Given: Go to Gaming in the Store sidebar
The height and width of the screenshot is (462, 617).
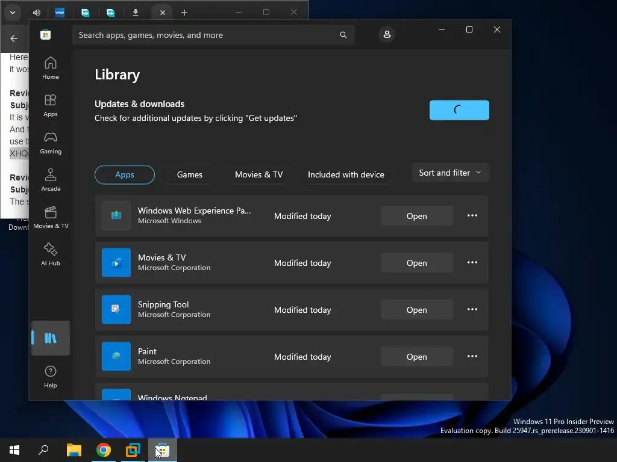Looking at the screenshot, I should pyautogui.click(x=51, y=143).
